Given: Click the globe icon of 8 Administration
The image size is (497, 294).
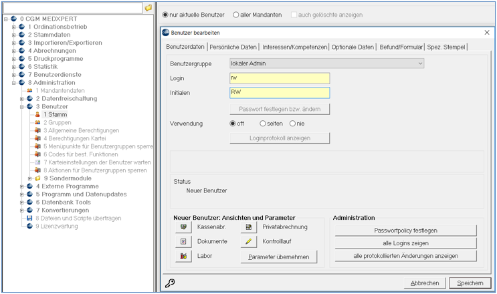Looking at the screenshot, I should tap(21, 83).
